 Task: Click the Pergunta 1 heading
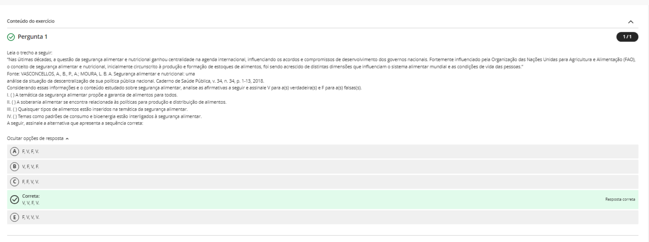tap(32, 37)
